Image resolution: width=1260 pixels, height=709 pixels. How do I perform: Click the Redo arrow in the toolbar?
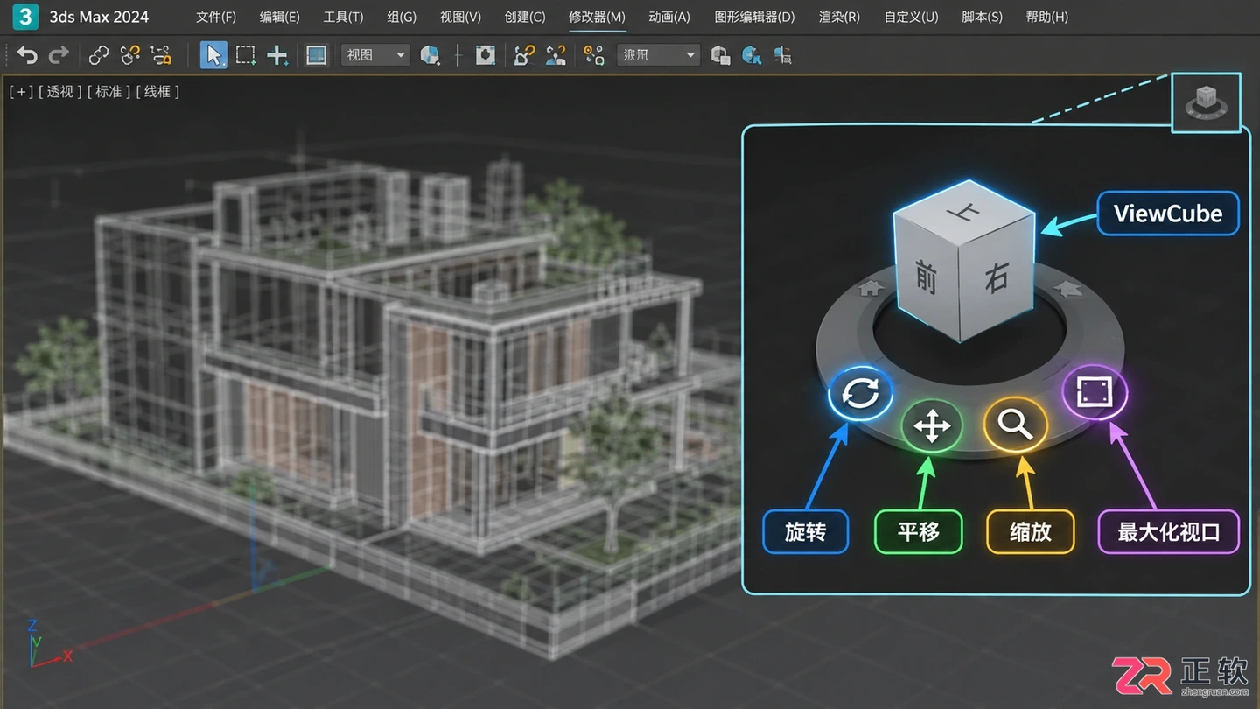(59, 56)
